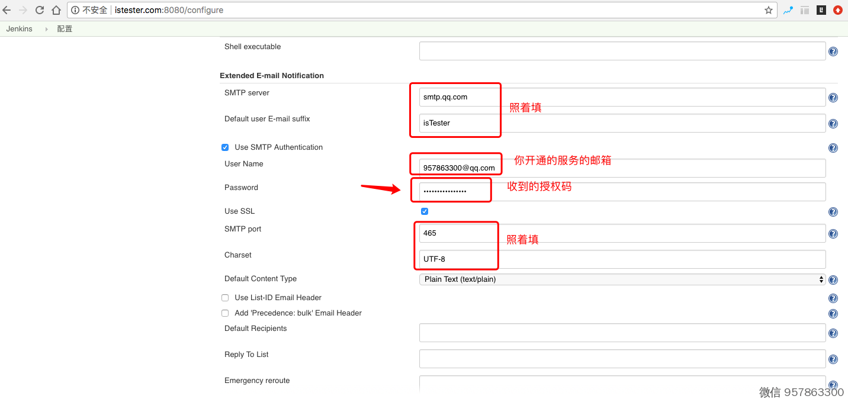Screen dimensions: 848x399
Task: Enable Use List-ID Email Header
Action: point(225,298)
